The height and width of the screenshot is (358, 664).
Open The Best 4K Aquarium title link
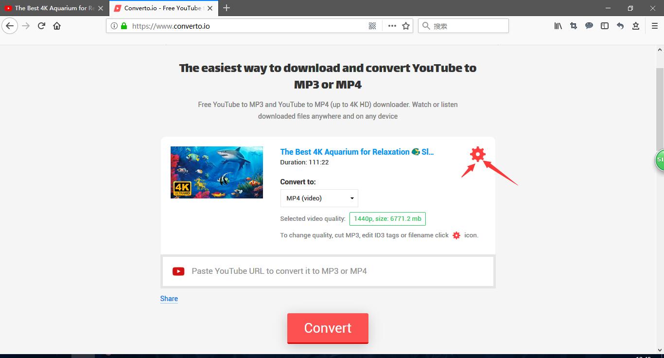[357, 152]
